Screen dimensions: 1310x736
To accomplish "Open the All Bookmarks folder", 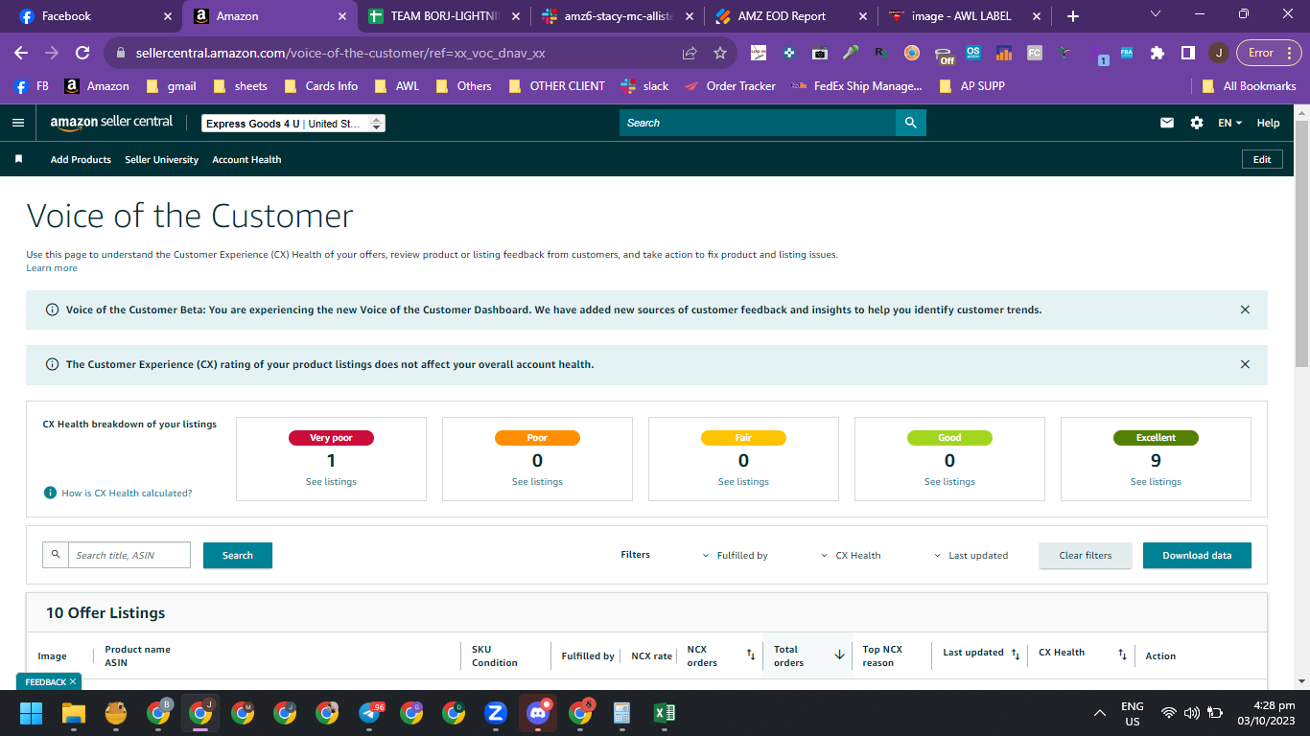I will click(1250, 86).
